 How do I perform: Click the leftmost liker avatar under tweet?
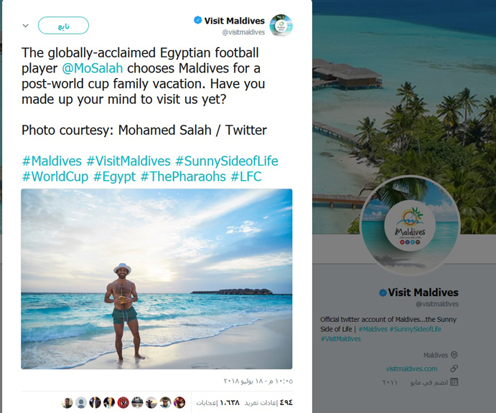67,402
